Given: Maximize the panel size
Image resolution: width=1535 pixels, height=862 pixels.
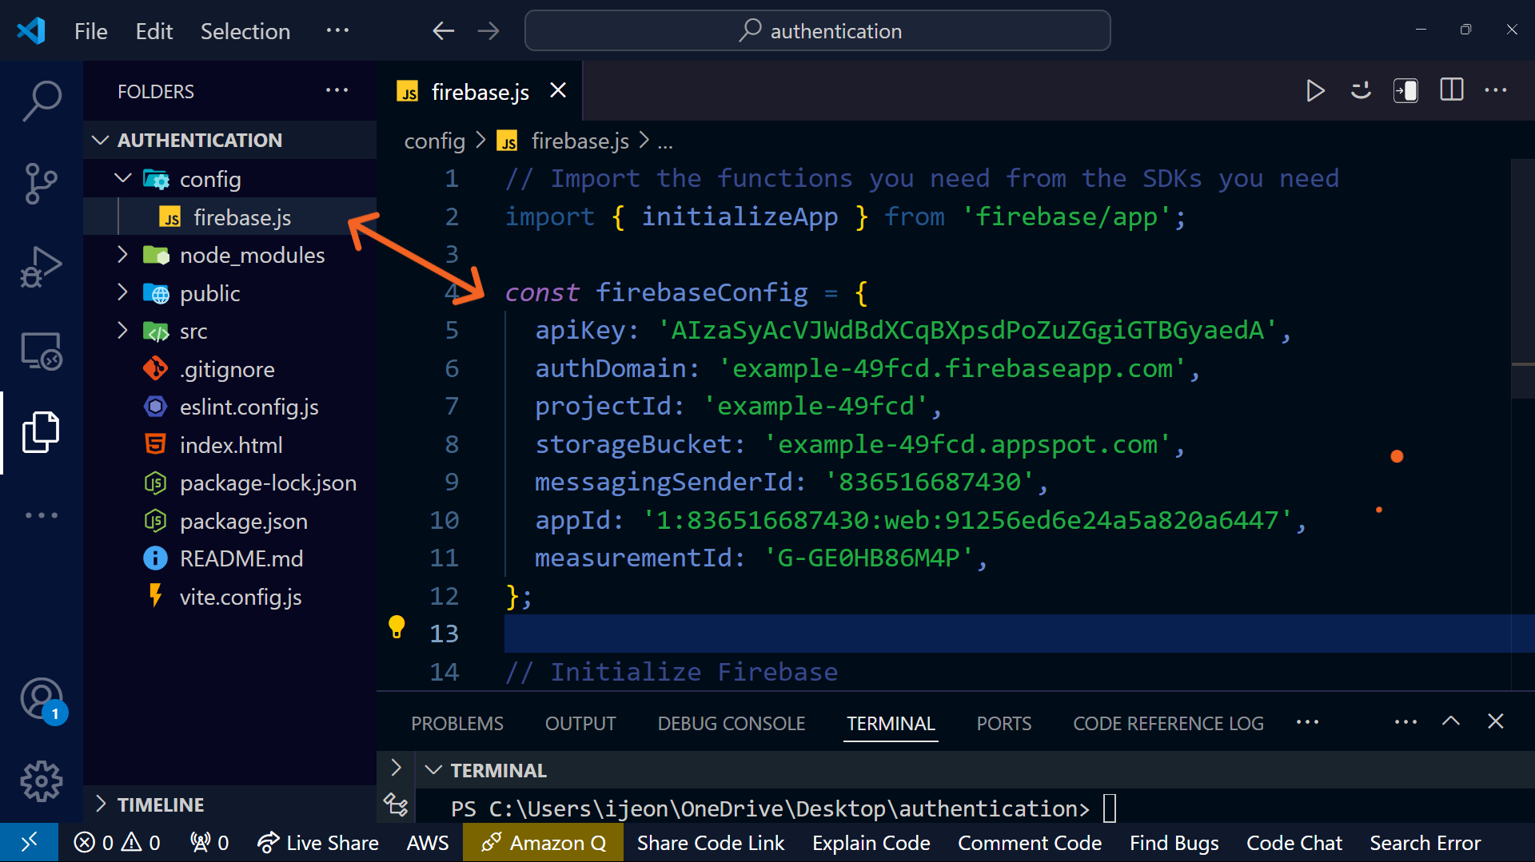Looking at the screenshot, I should 1451,721.
